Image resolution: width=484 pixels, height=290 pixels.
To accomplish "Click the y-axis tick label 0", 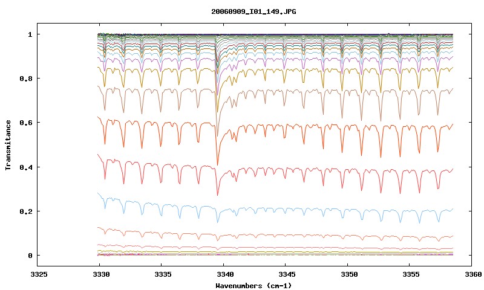I will click(30, 256).
